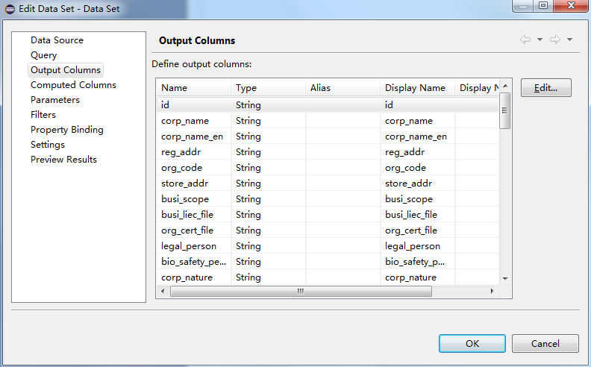Open the Query page
This screenshot has width=591, height=367.
pos(44,55)
